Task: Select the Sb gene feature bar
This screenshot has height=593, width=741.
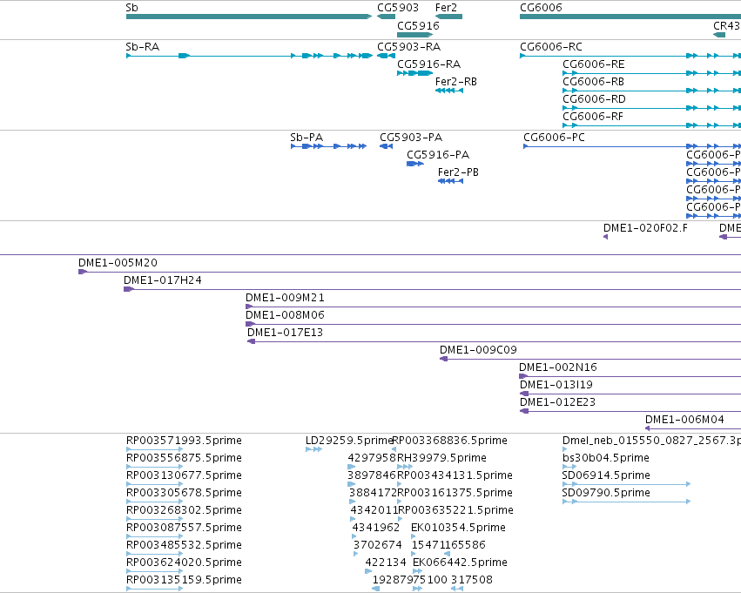Action: [x=249, y=17]
